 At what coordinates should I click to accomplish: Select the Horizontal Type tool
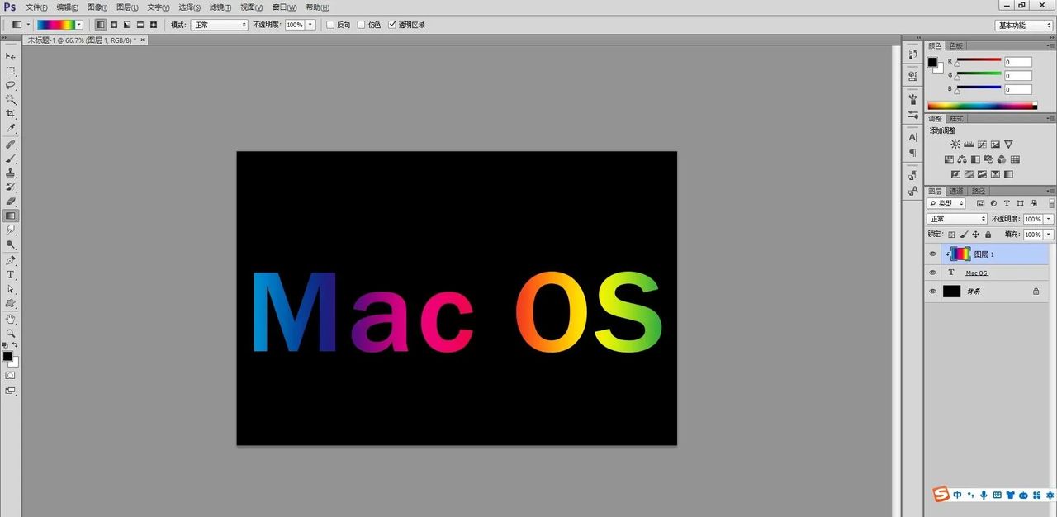coord(11,275)
